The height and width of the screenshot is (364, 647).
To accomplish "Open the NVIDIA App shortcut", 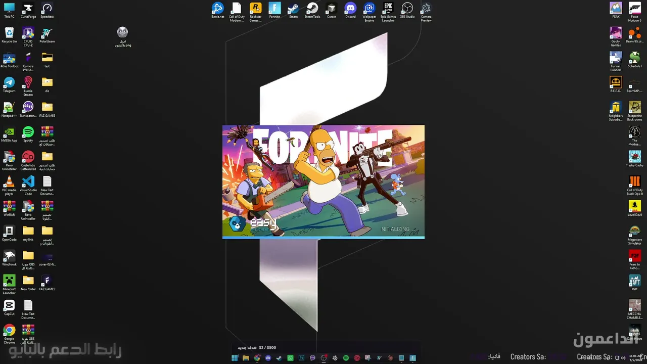I will 9,134.
